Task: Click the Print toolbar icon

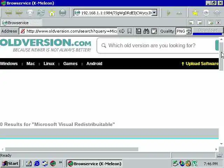Action: pos(63,13)
